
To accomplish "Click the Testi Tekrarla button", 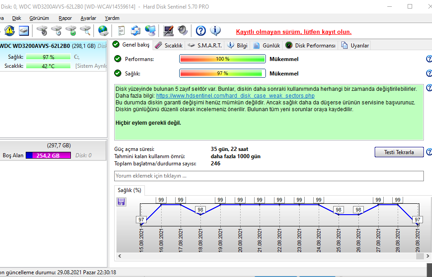I will coord(399,152).
